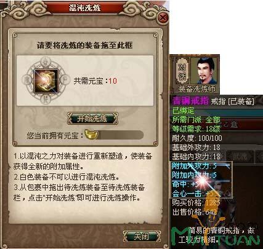
Task: Click the 装备洗炼师 NPC portrait
Action: (204, 71)
